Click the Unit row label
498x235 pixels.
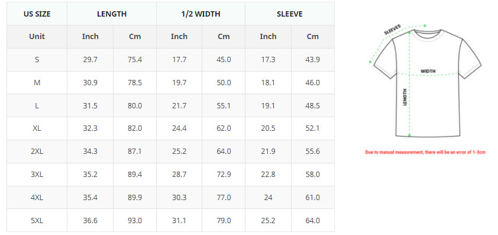37,36
